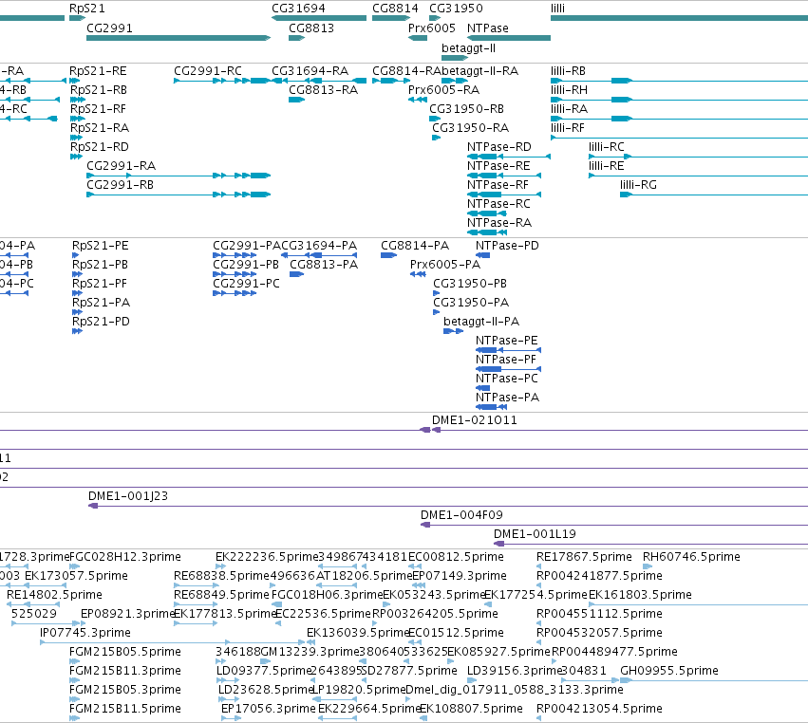The width and height of the screenshot is (808, 723).
Task: Click protein NTPase-PF label
Action: coord(506,360)
